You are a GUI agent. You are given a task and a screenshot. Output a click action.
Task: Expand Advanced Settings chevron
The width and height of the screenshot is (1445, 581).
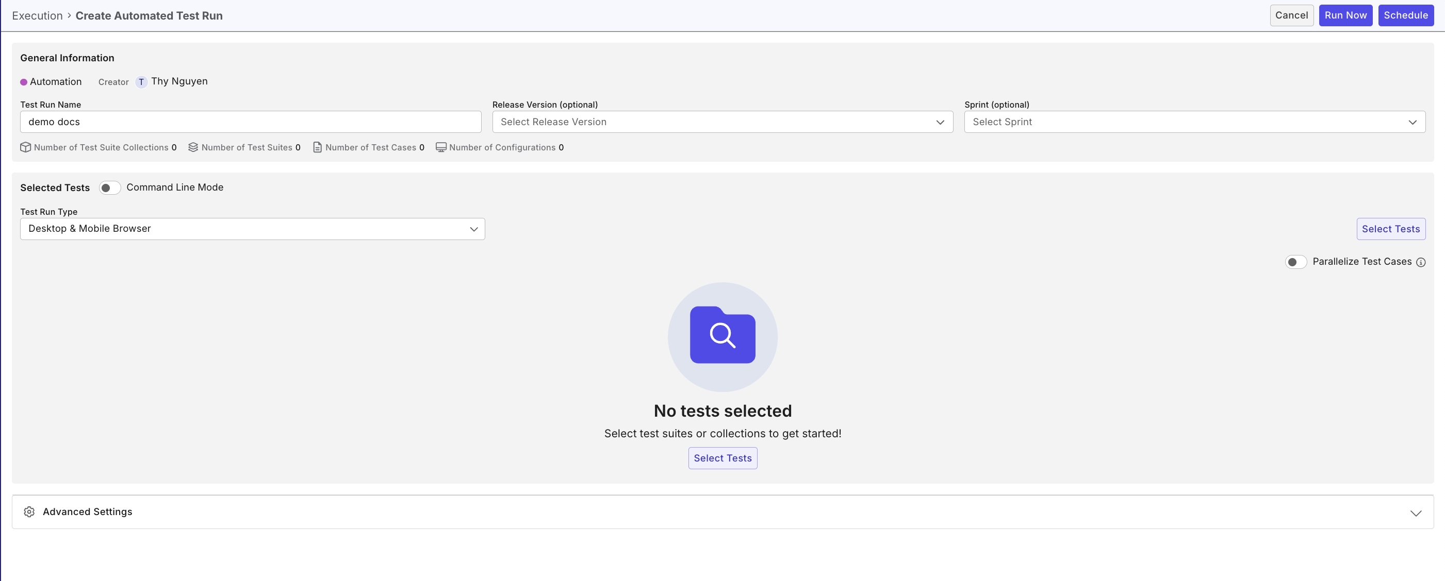[1415, 512]
